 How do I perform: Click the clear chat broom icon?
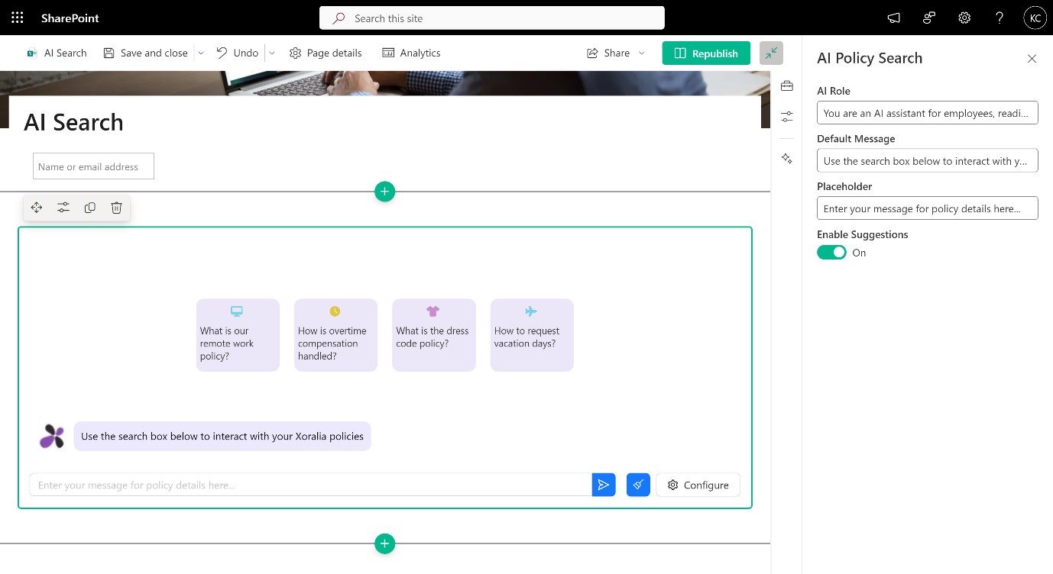click(x=638, y=485)
